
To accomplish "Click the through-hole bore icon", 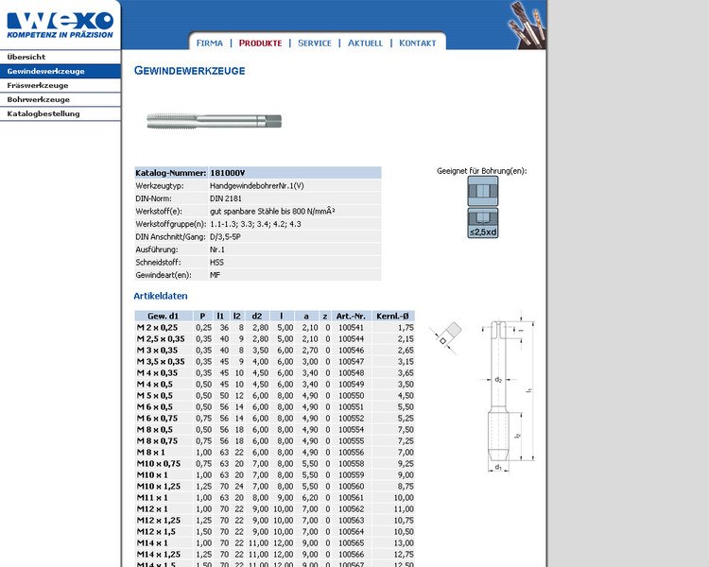I will point(483,191).
